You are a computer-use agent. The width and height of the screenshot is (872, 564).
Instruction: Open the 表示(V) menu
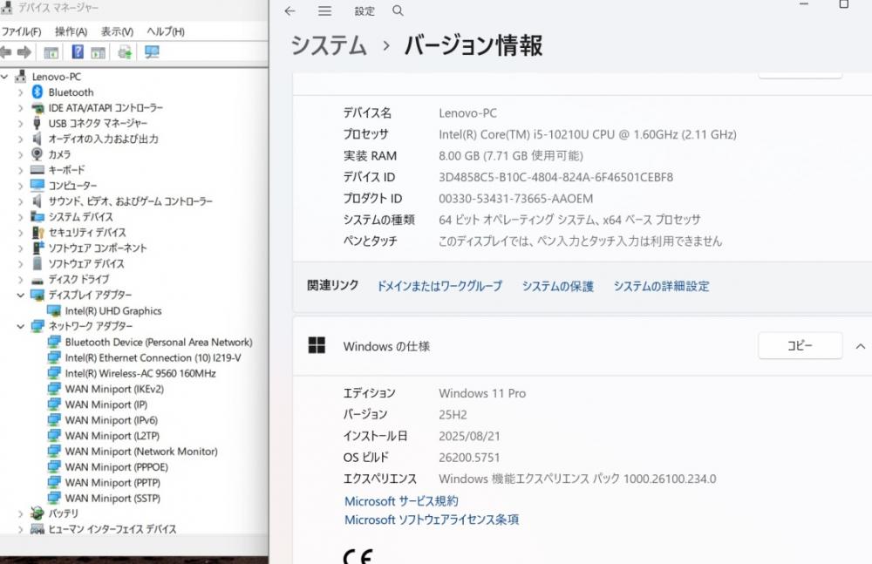pos(118,31)
